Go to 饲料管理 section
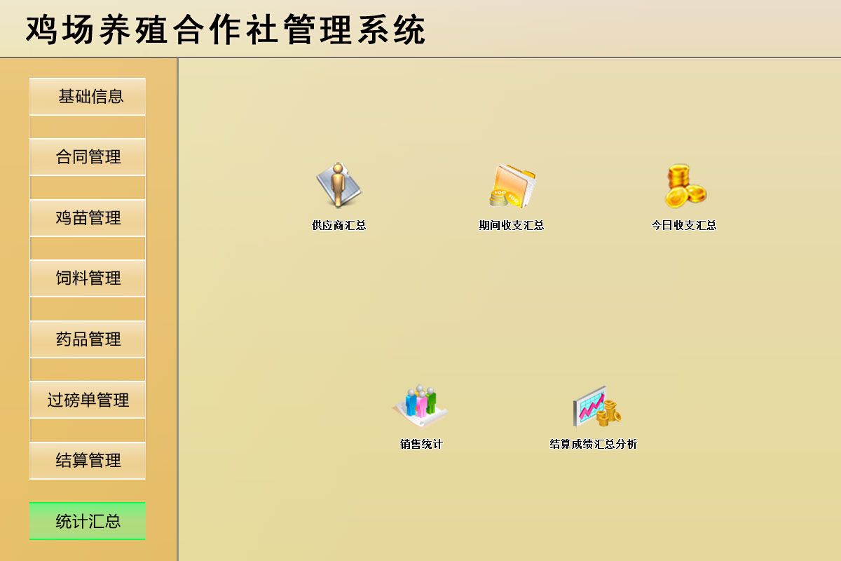 (x=88, y=278)
